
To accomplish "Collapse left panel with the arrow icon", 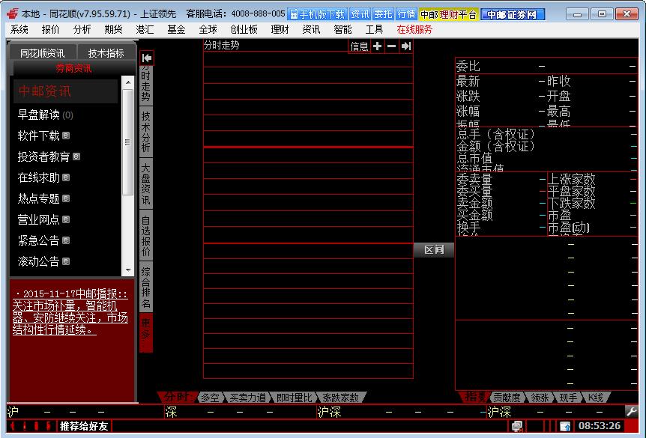I will (x=147, y=58).
